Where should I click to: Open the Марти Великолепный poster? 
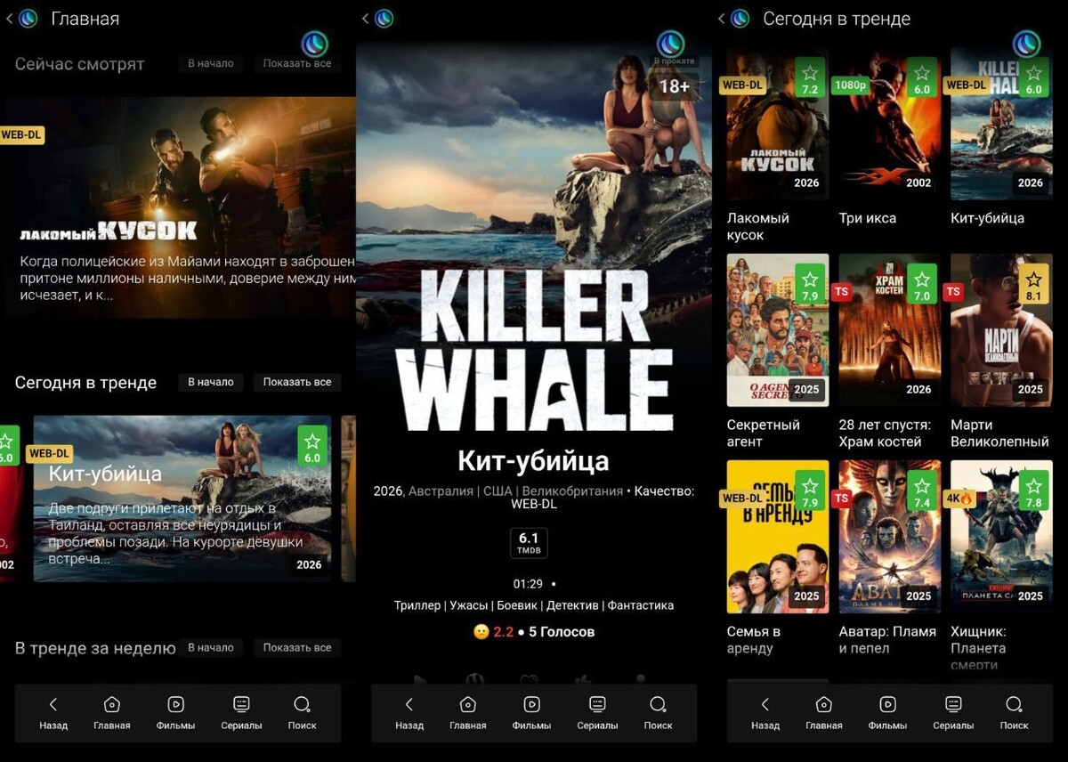click(x=1001, y=330)
